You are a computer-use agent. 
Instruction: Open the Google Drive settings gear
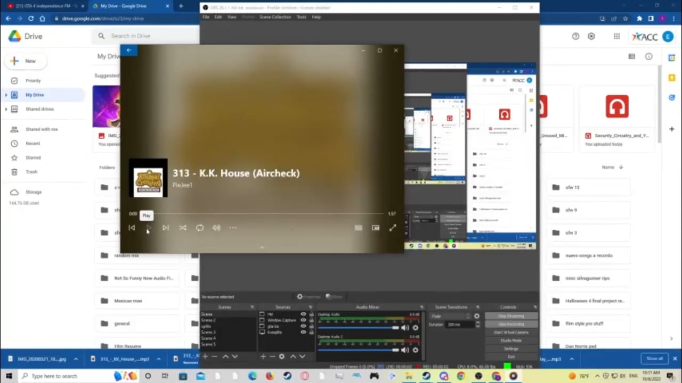[591, 36]
